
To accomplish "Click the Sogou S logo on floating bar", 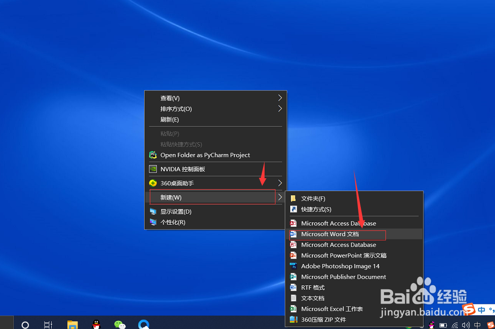I will click(469, 310).
